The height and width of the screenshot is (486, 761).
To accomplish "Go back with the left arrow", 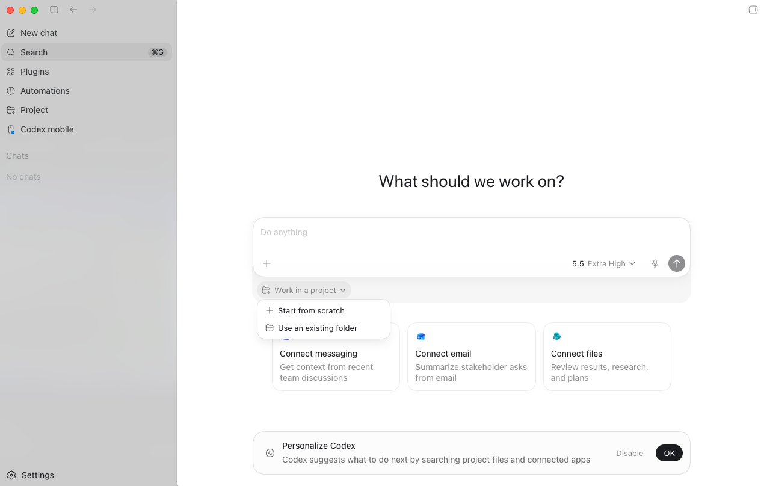I will pyautogui.click(x=73, y=10).
